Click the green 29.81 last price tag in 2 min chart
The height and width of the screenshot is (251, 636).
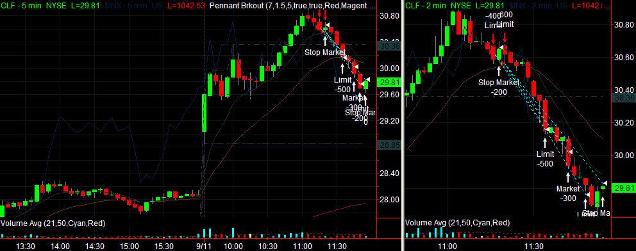coord(623,188)
